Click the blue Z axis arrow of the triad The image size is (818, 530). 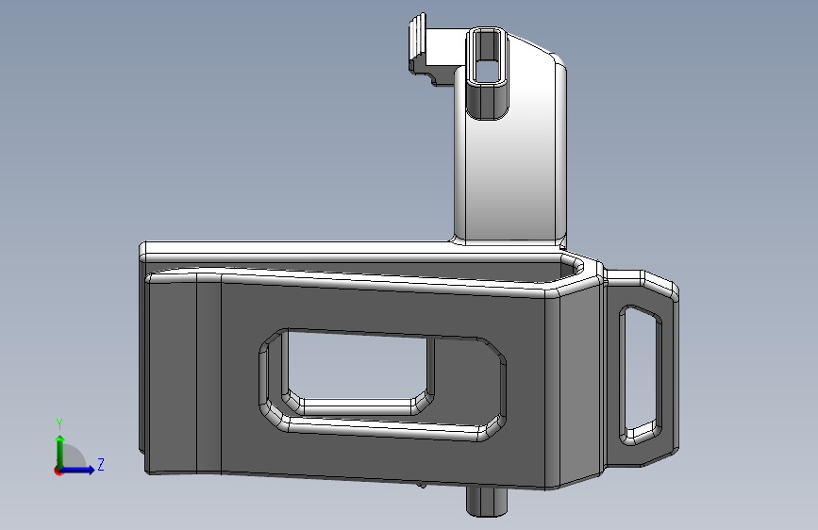[78, 470]
